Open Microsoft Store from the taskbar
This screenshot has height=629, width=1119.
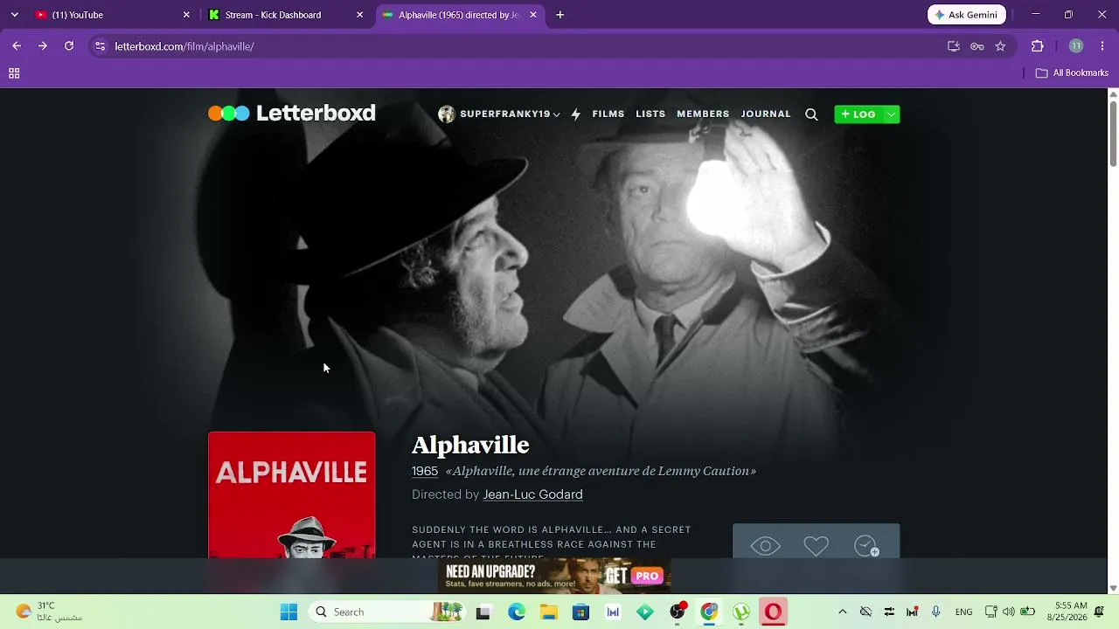(580, 612)
